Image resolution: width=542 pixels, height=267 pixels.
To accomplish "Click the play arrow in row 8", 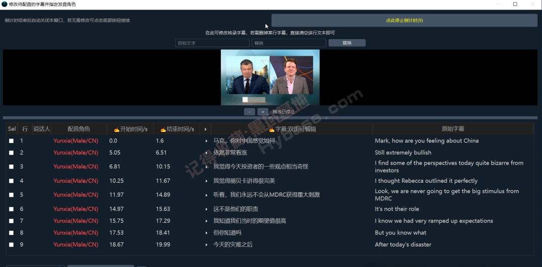I will click(206, 233).
